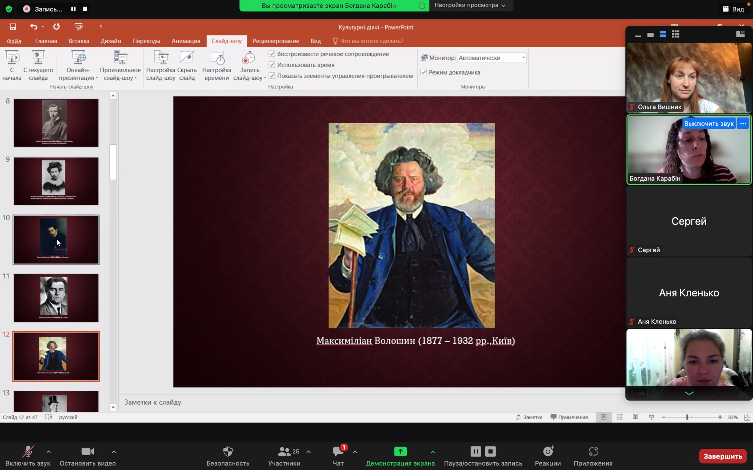
Task: Open Custom slide show option
Action: 120,66
